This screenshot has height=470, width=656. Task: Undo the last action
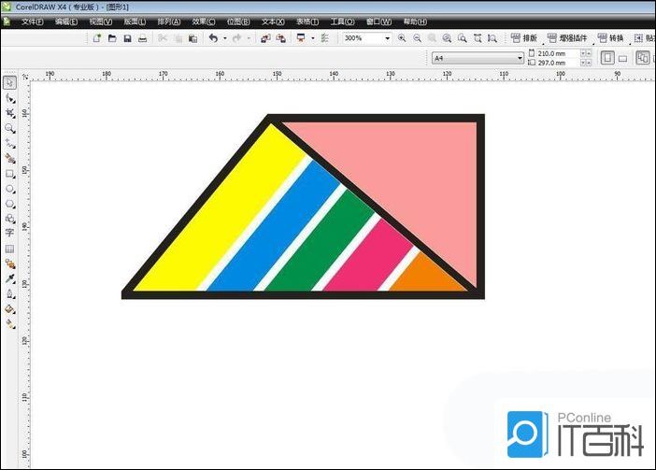[213, 38]
